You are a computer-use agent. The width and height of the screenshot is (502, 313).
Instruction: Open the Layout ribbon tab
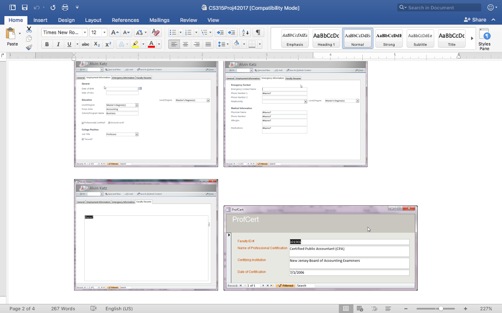click(93, 20)
